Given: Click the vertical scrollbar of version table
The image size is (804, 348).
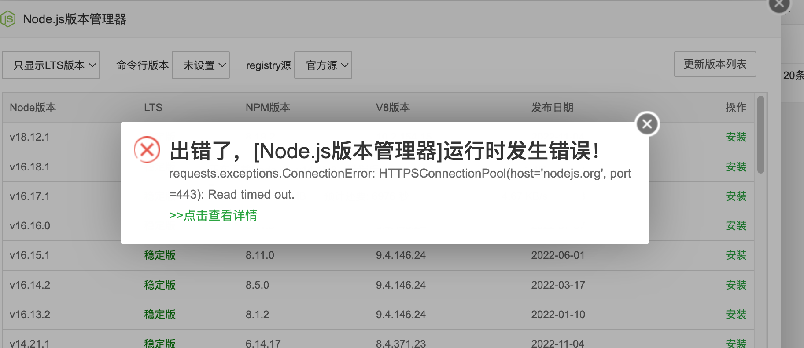Looking at the screenshot, I should (761, 134).
